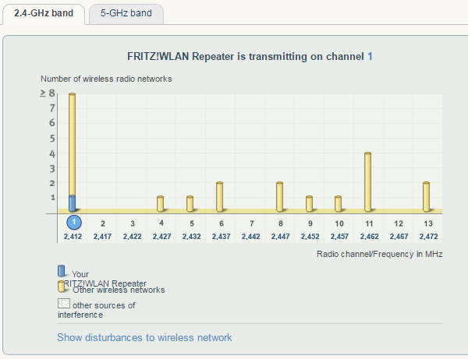Image resolution: width=468 pixels, height=359 pixels.
Task: Open Show disturbances to wireless network link
Action: point(144,337)
